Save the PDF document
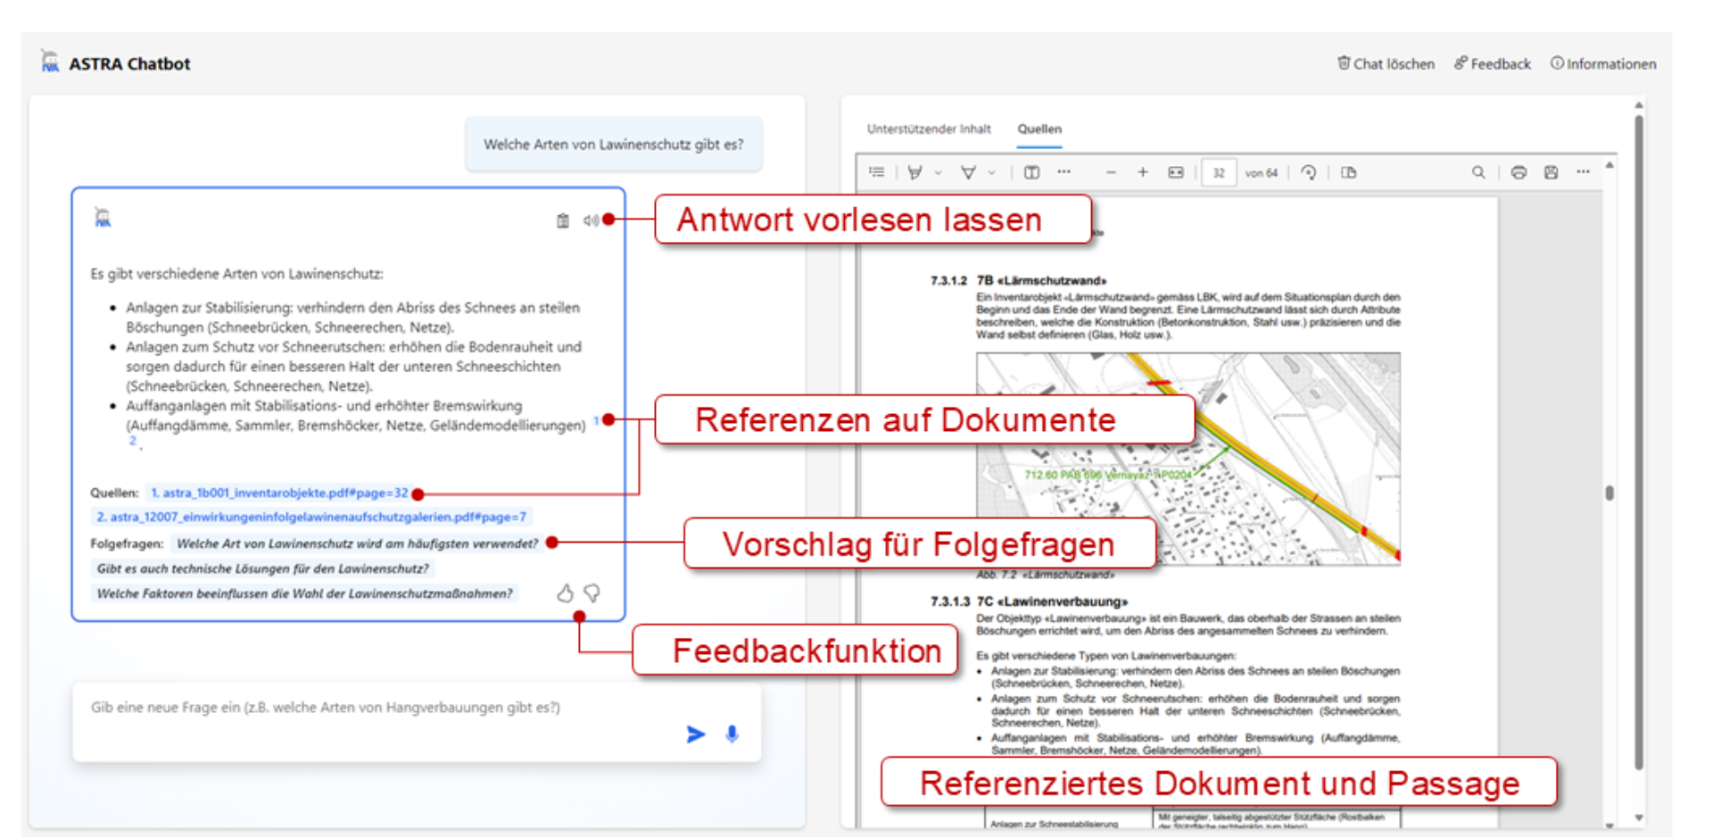The width and height of the screenshot is (1713, 837). (x=1551, y=172)
